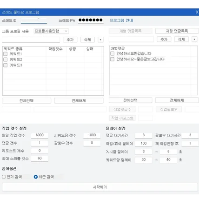The height and width of the screenshot is (199, 199).
Task: Edit the 개 작업진행 후 field
Action: (x=190, y=144)
